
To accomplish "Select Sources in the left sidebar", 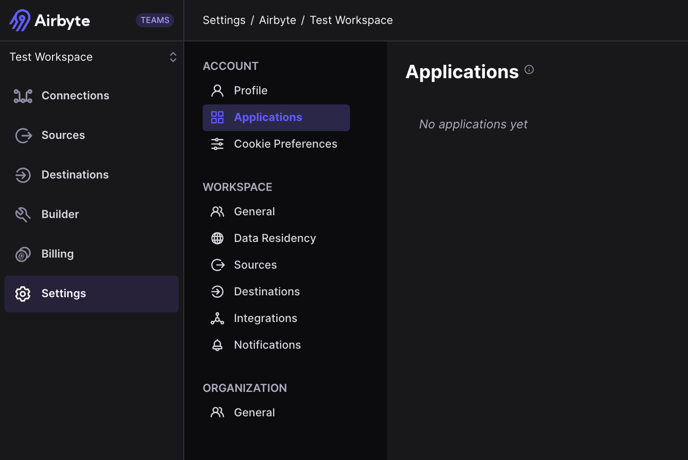I will click(63, 135).
